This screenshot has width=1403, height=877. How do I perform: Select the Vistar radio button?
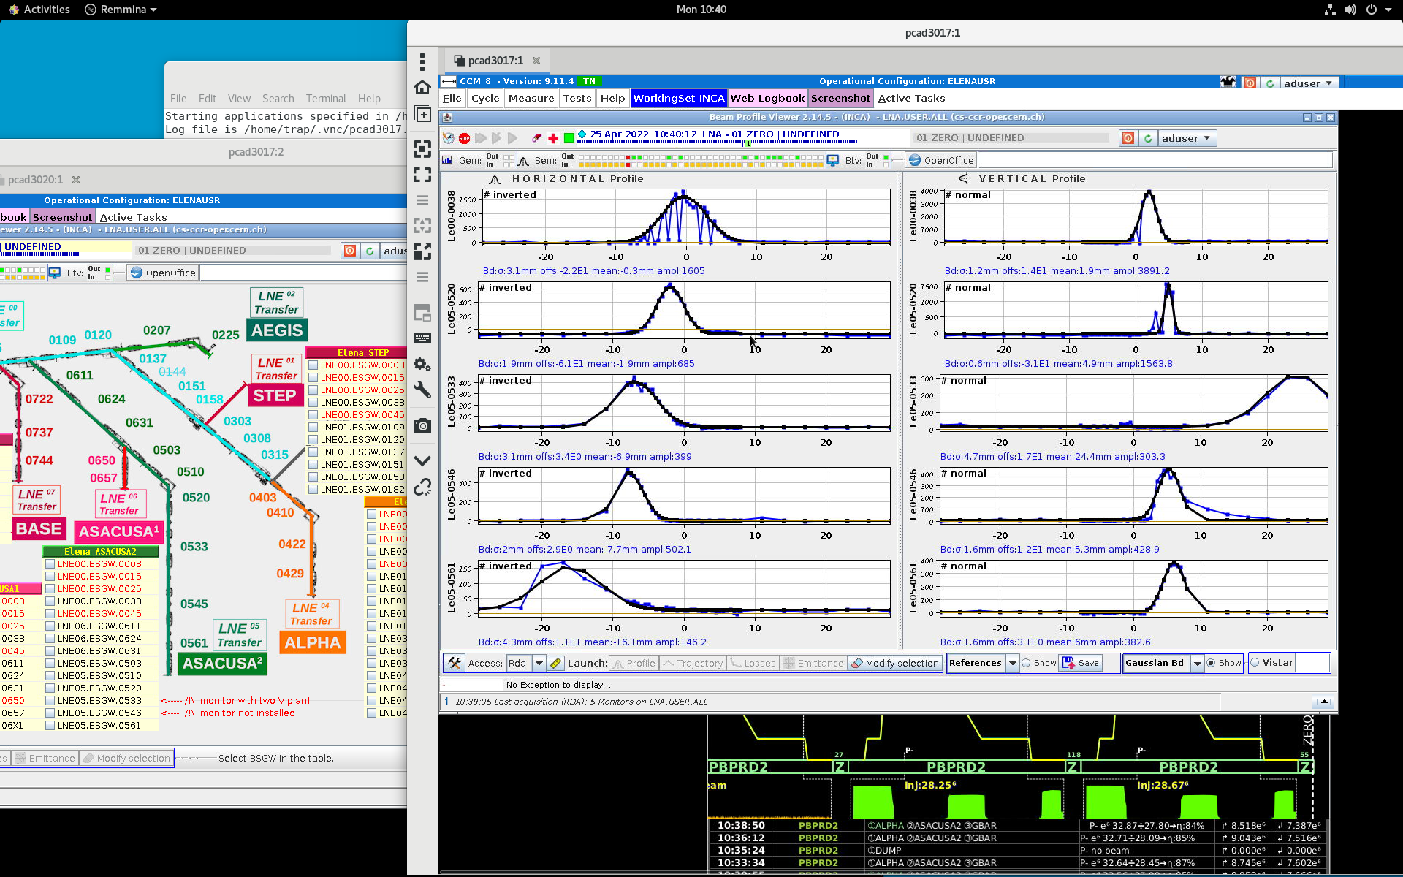click(x=1255, y=663)
